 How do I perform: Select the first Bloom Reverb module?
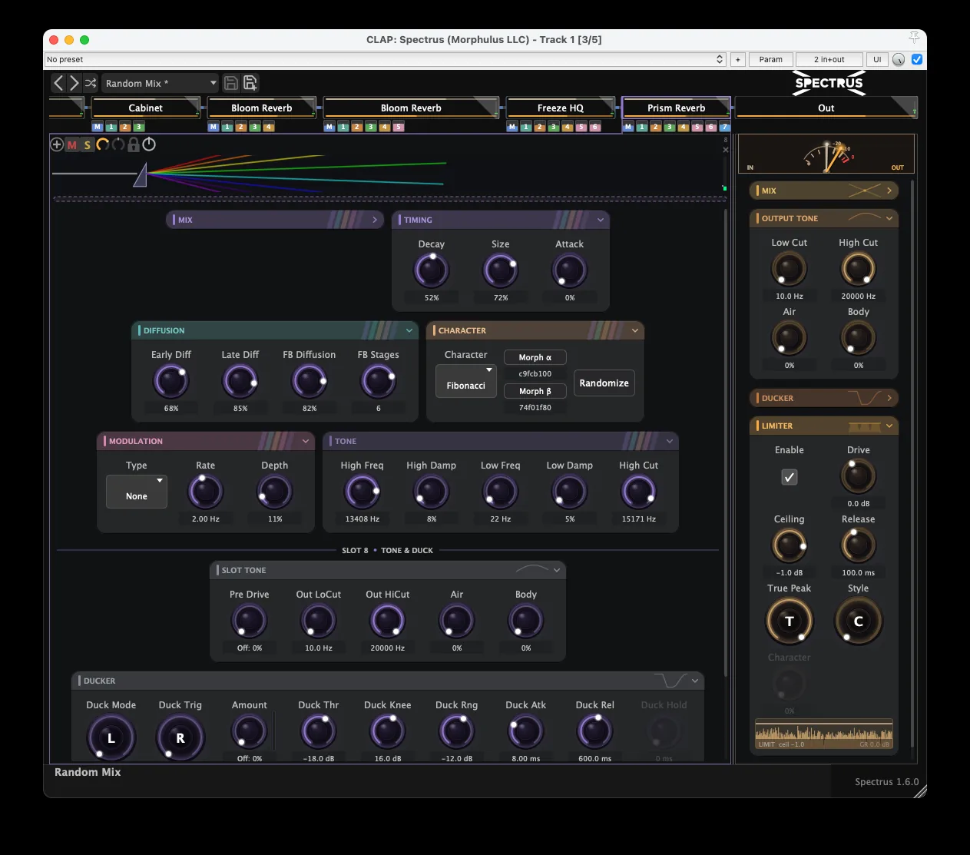coord(262,108)
